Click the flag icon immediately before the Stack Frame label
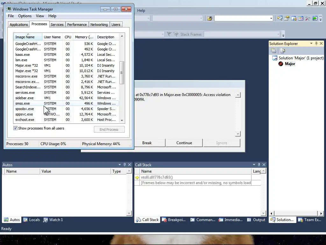 tap(176, 34)
